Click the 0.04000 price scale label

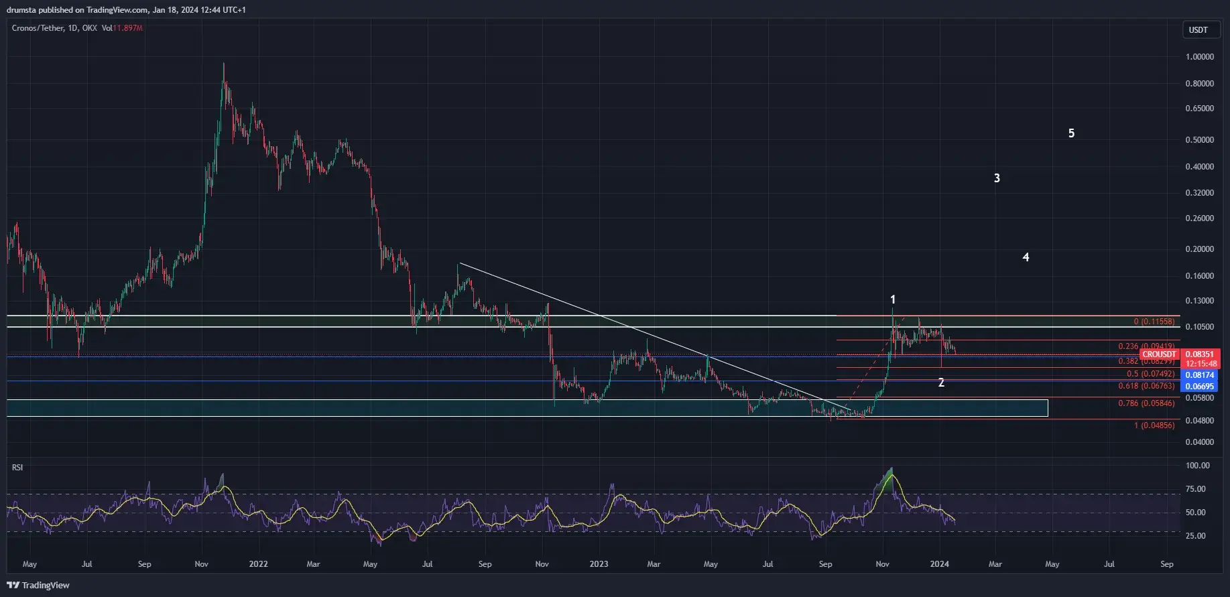click(x=1200, y=442)
